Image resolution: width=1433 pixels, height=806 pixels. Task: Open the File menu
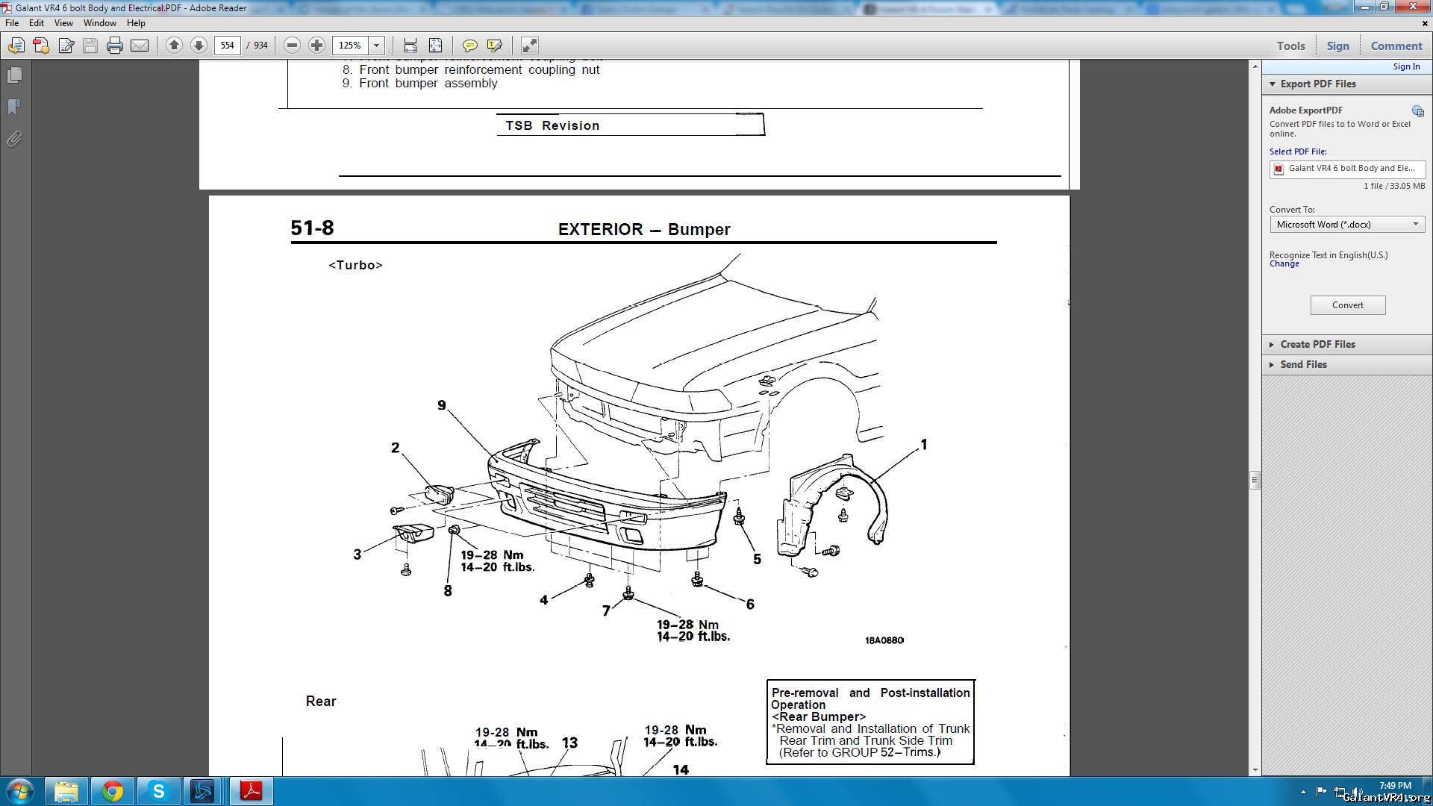coord(12,23)
